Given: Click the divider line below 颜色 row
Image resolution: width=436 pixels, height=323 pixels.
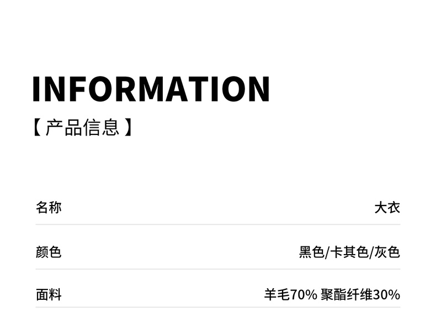Looking at the screenshot, I should (x=218, y=269).
